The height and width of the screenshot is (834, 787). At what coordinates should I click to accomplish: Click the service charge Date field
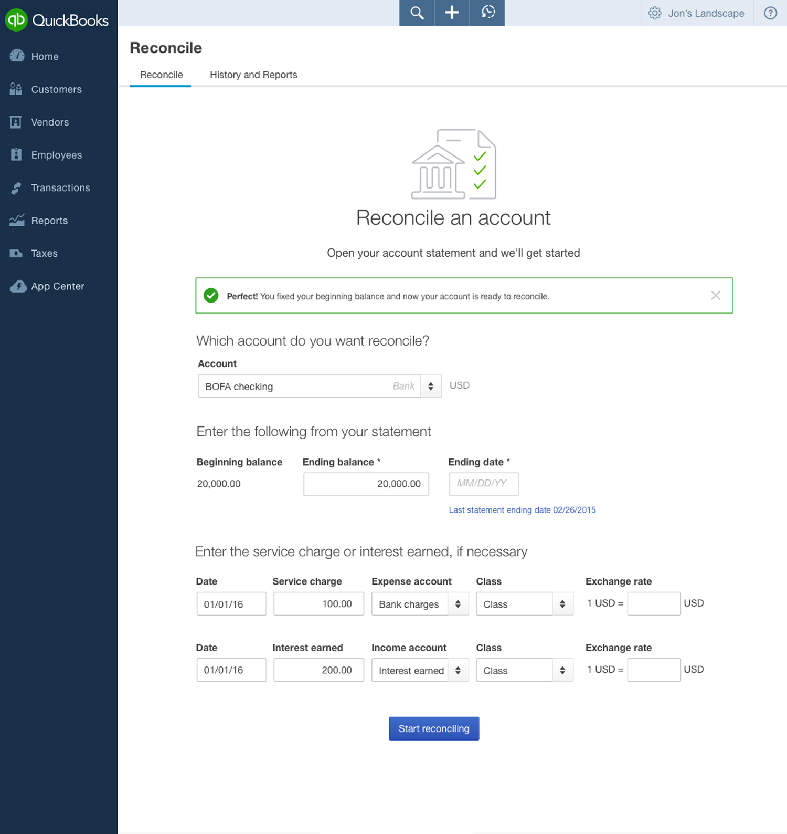[231, 604]
